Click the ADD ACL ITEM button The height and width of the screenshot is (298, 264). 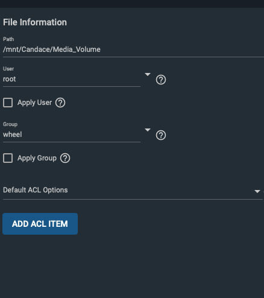[40, 224]
